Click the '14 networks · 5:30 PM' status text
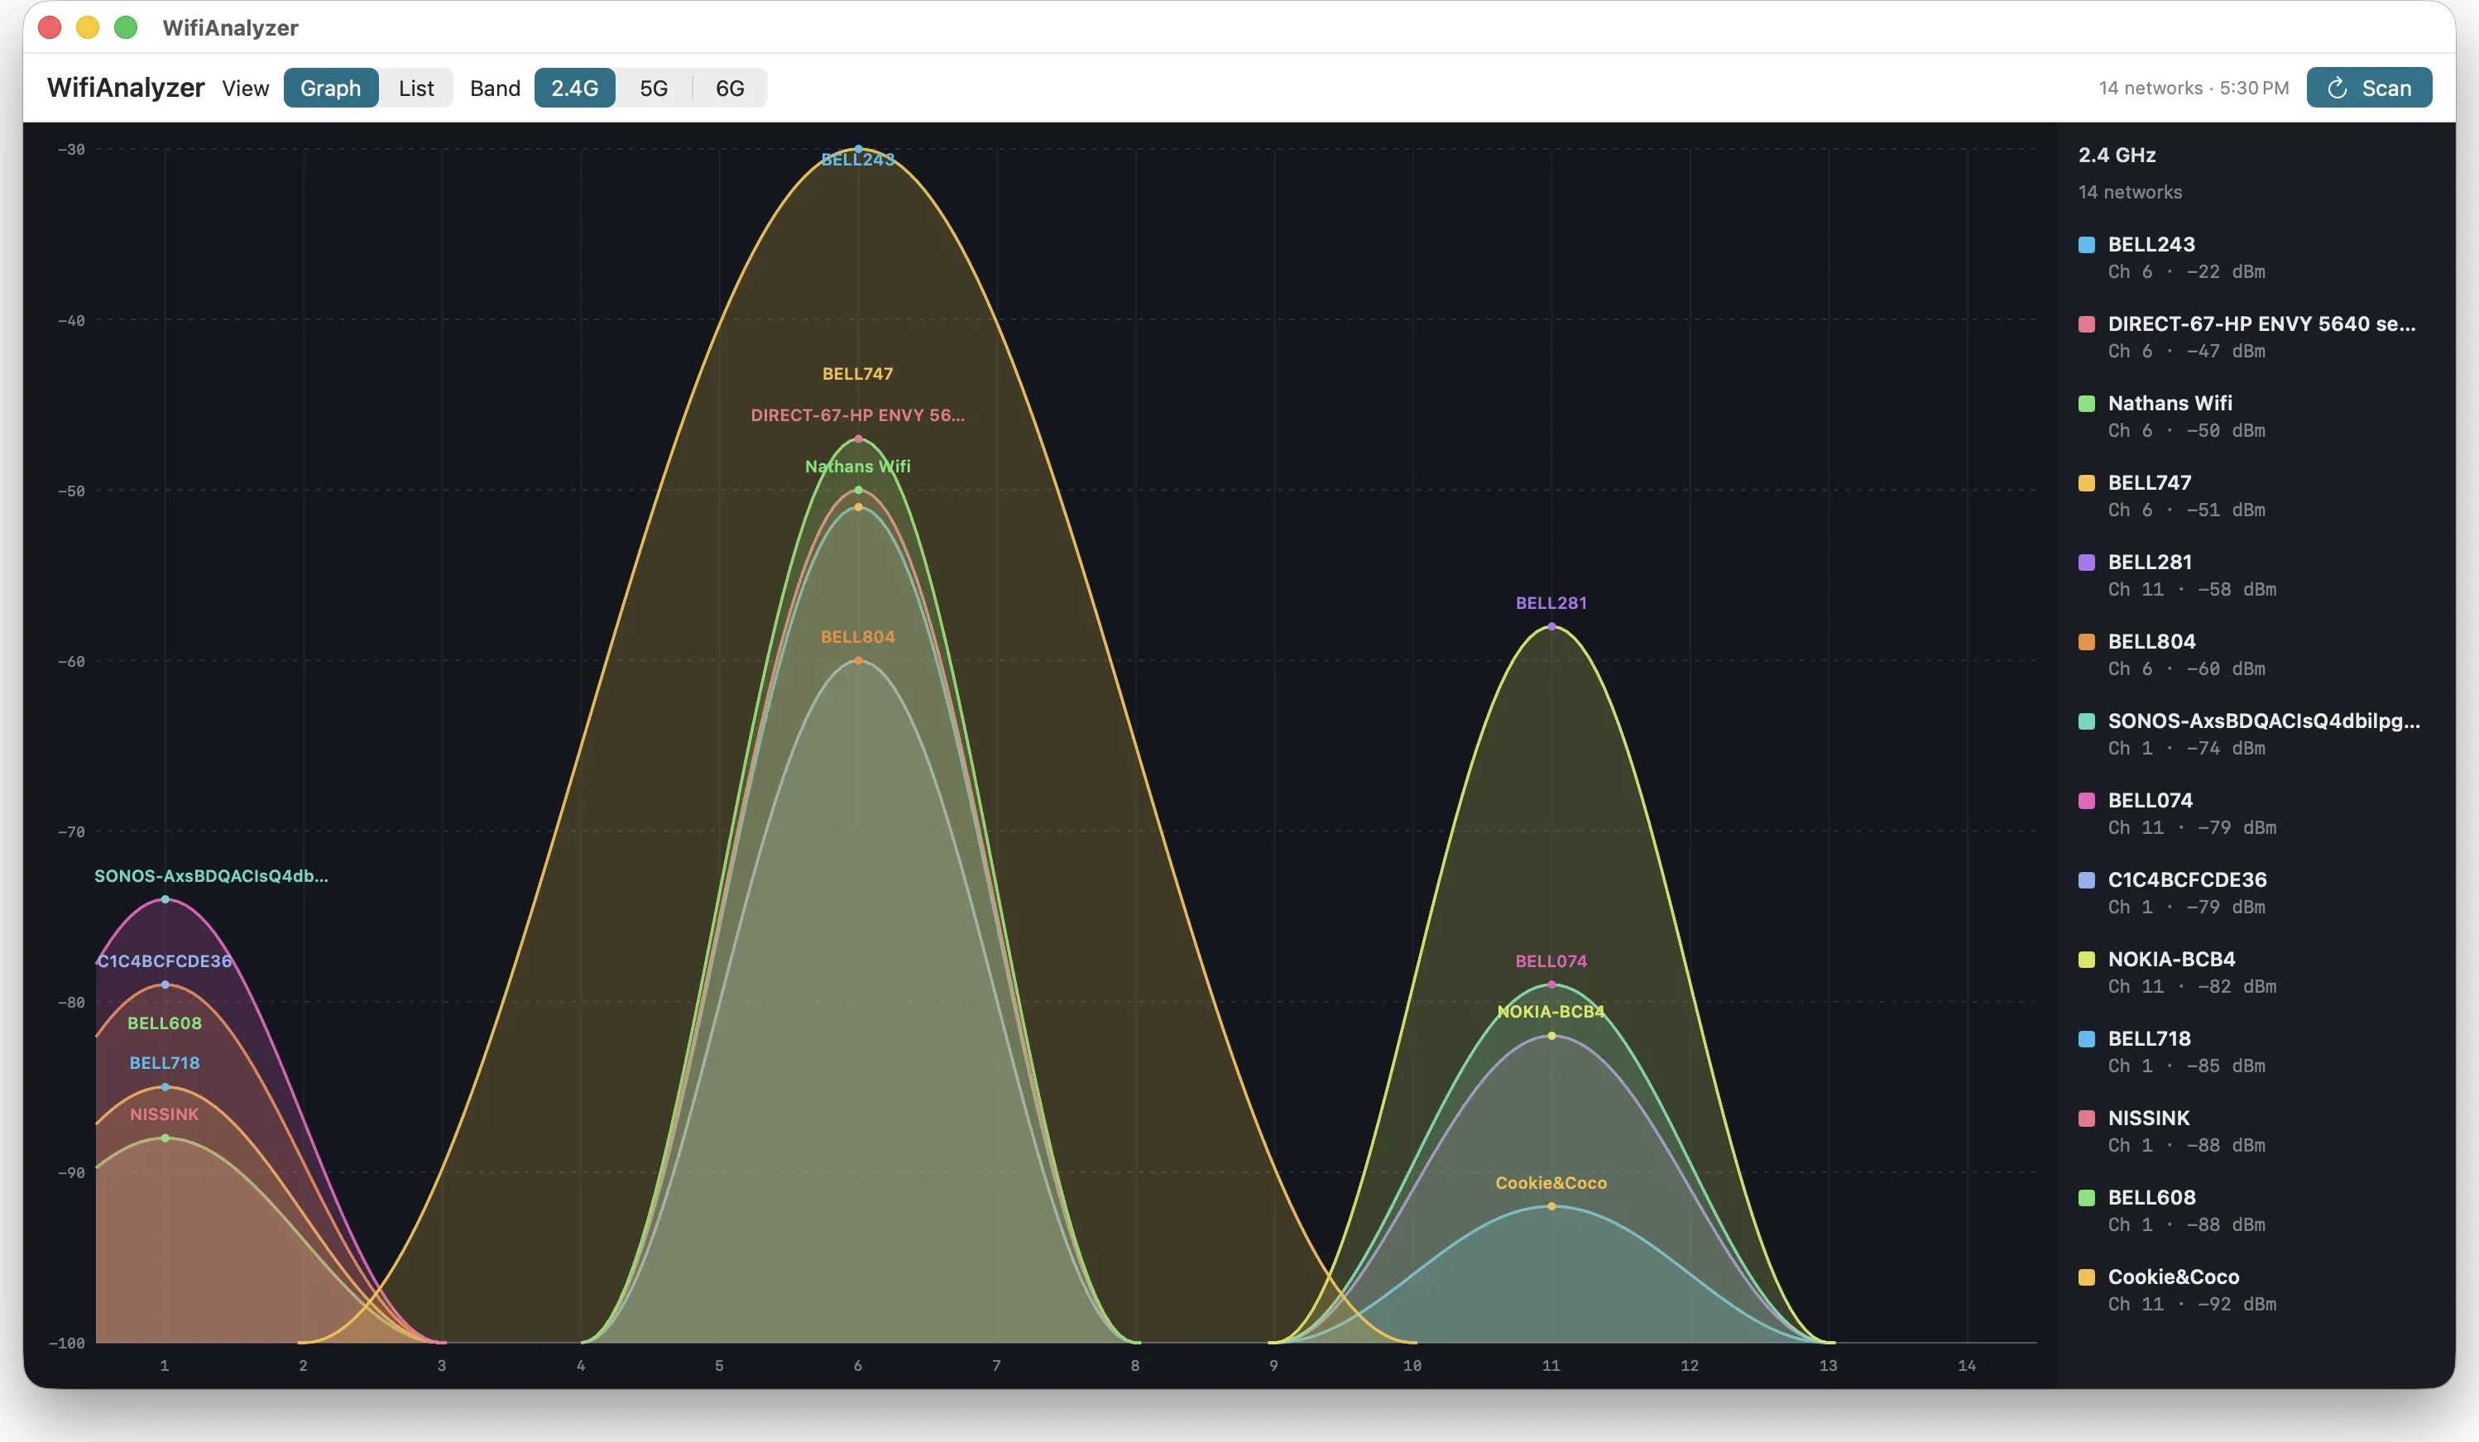Image resolution: width=2479 pixels, height=1442 pixels. tap(2194, 88)
